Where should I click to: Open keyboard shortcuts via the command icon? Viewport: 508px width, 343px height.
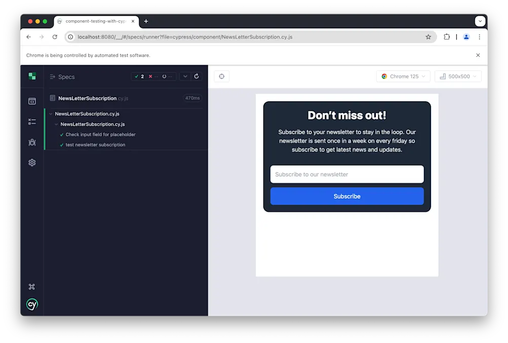point(32,286)
